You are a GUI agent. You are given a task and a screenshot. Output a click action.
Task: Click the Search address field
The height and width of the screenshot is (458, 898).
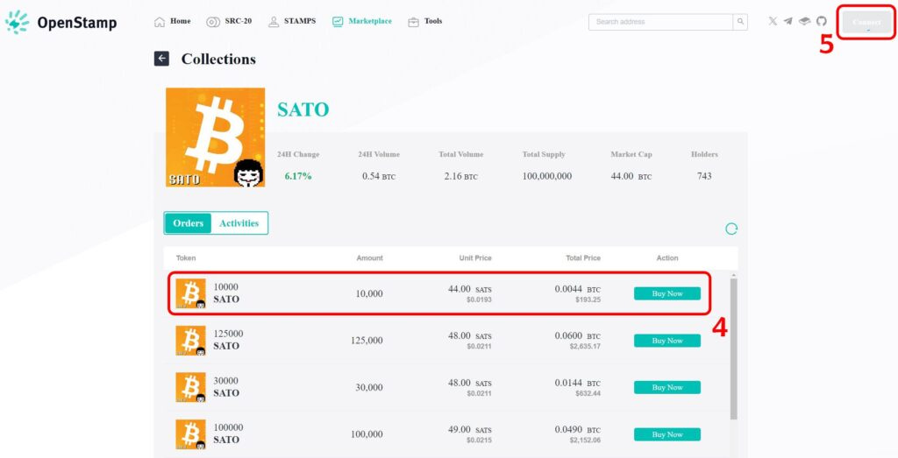(660, 22)
